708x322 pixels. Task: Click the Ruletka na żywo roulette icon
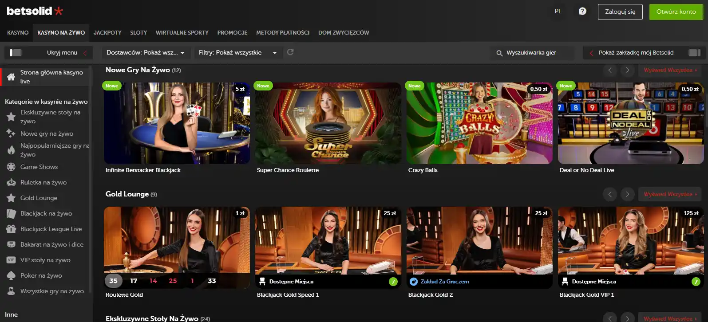point(11,183)
